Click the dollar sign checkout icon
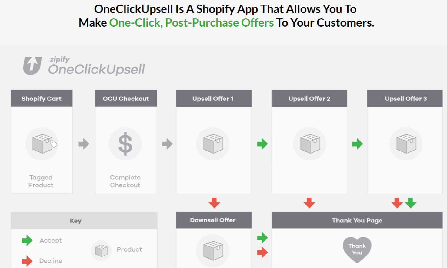The image size is (447, 268). tap(125, 144)
